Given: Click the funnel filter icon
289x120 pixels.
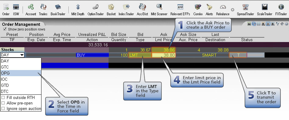Looking at the screenshot, I should click(x=278, y=24).
